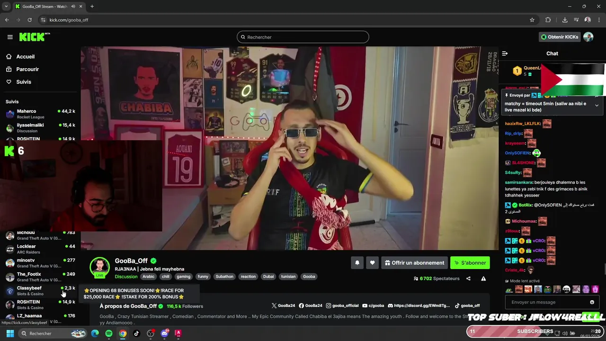This screenshot has height=341, width=606.
Task: Select the reaction tag
Action: coord(248,277)
